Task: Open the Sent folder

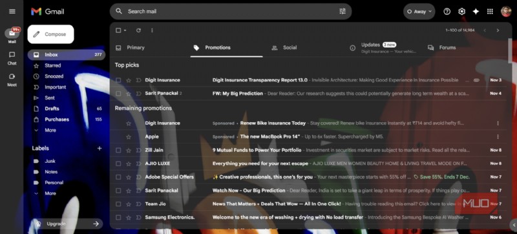Action: (67, 98)
